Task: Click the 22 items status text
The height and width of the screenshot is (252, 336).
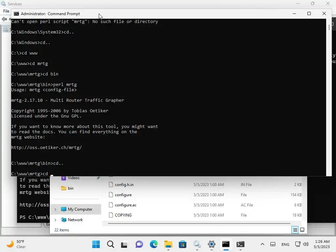Action: [x=62, y=230]
